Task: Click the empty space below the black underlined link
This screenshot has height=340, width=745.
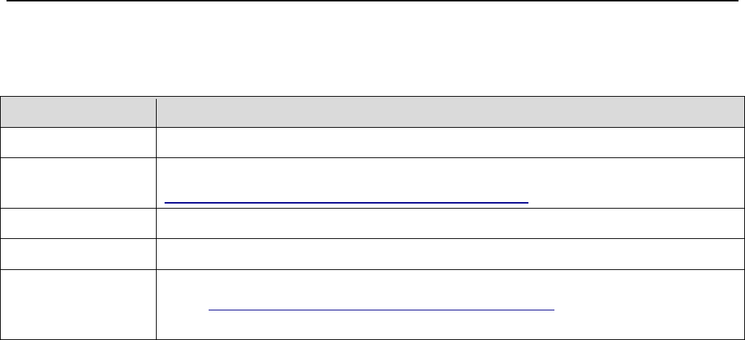Action: point(381,326)
